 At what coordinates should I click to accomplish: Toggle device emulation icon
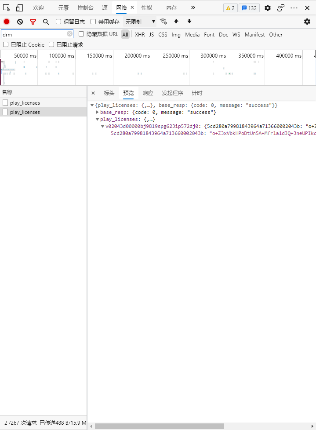click(19, 8)
